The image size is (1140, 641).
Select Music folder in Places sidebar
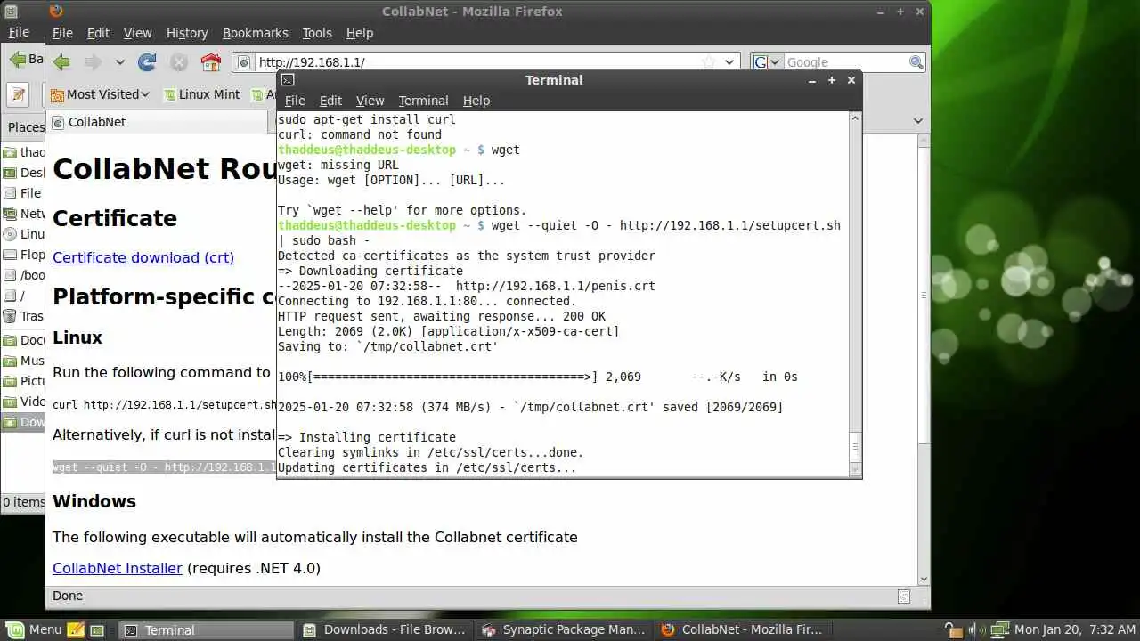pos(25,361)
